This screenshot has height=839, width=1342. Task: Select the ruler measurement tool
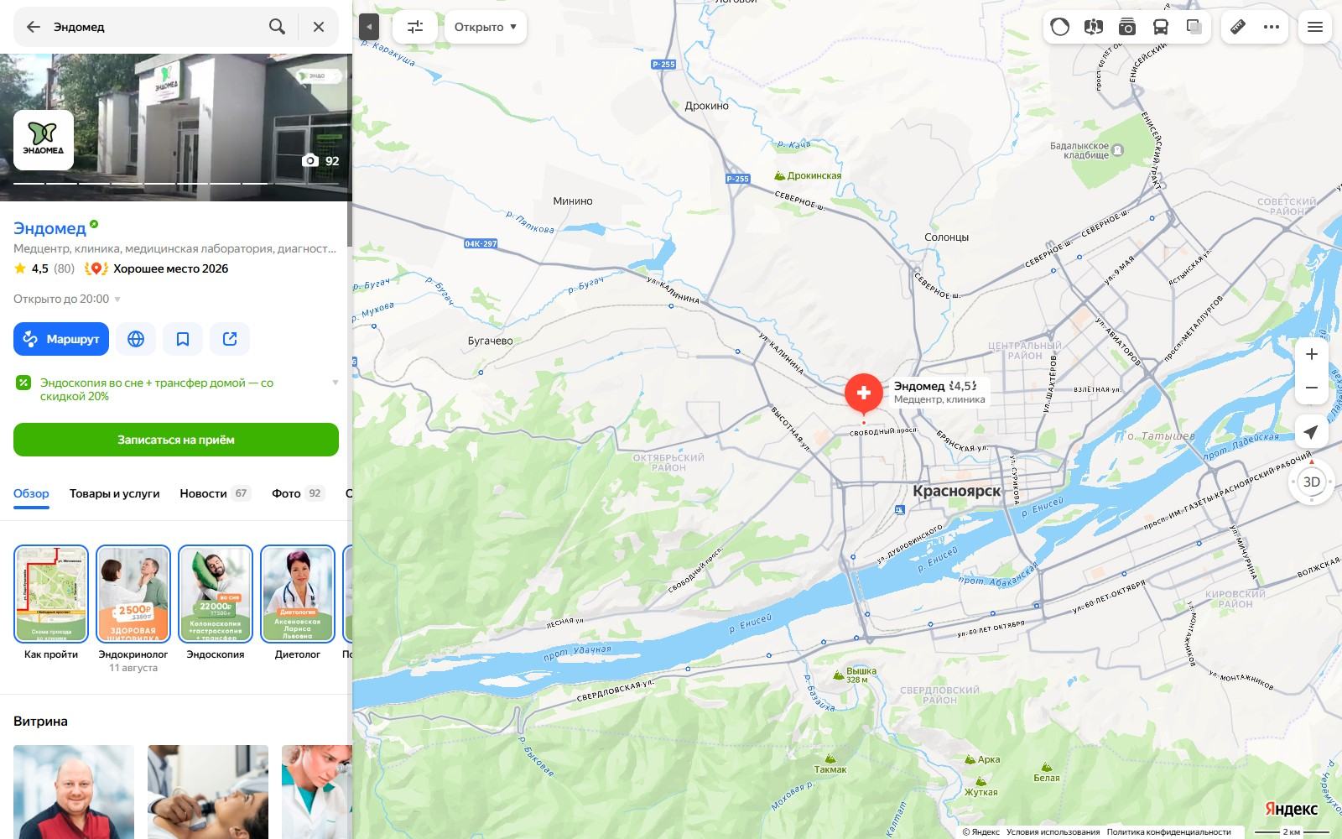click(1238, 27)
